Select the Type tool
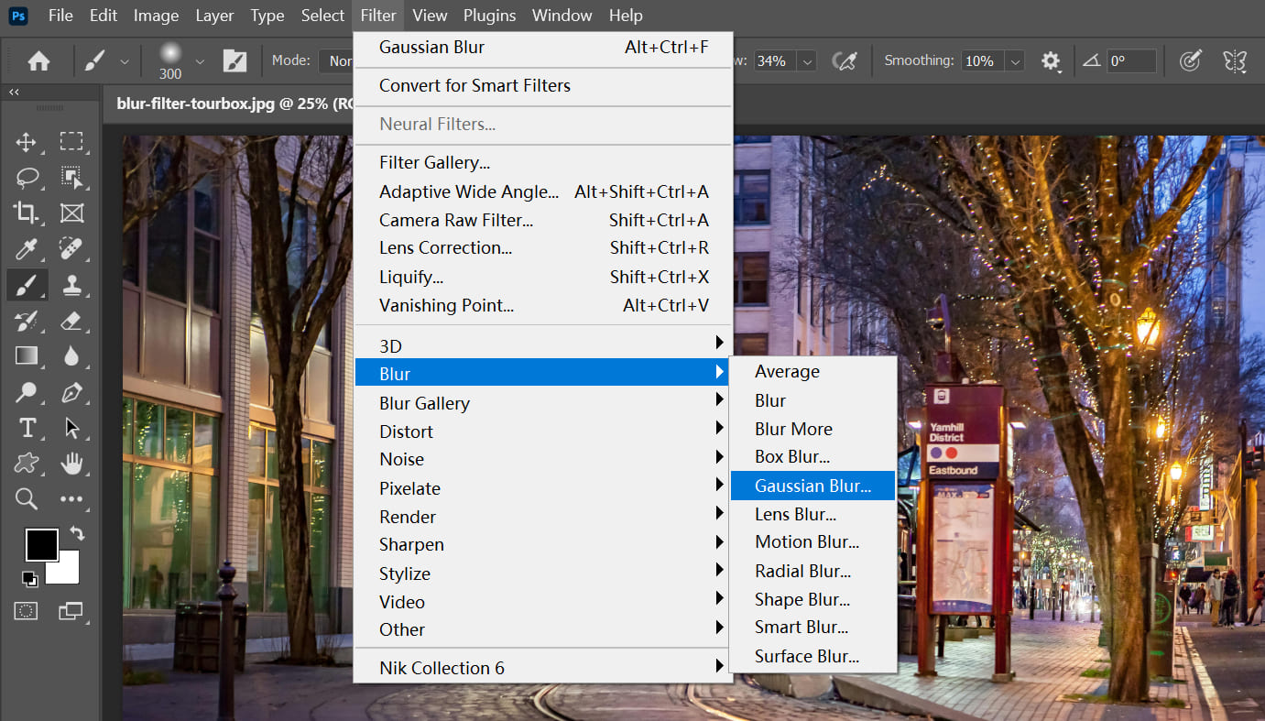Image resolution: width=1265 pixels, height=721 pixels. click(x=27, y=428)
